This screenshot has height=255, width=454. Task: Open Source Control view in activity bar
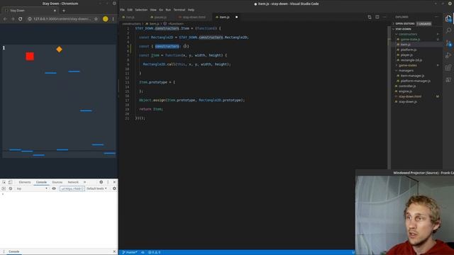[448, 43]
